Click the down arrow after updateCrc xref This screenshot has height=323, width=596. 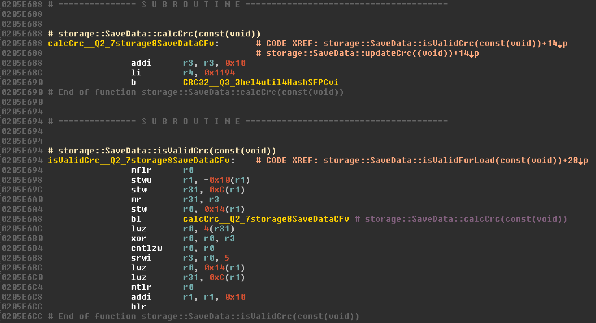point(471,54)
